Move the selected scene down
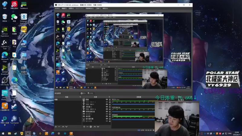The height and width of the screenshot is (136, 242). [x=66, y=127]
